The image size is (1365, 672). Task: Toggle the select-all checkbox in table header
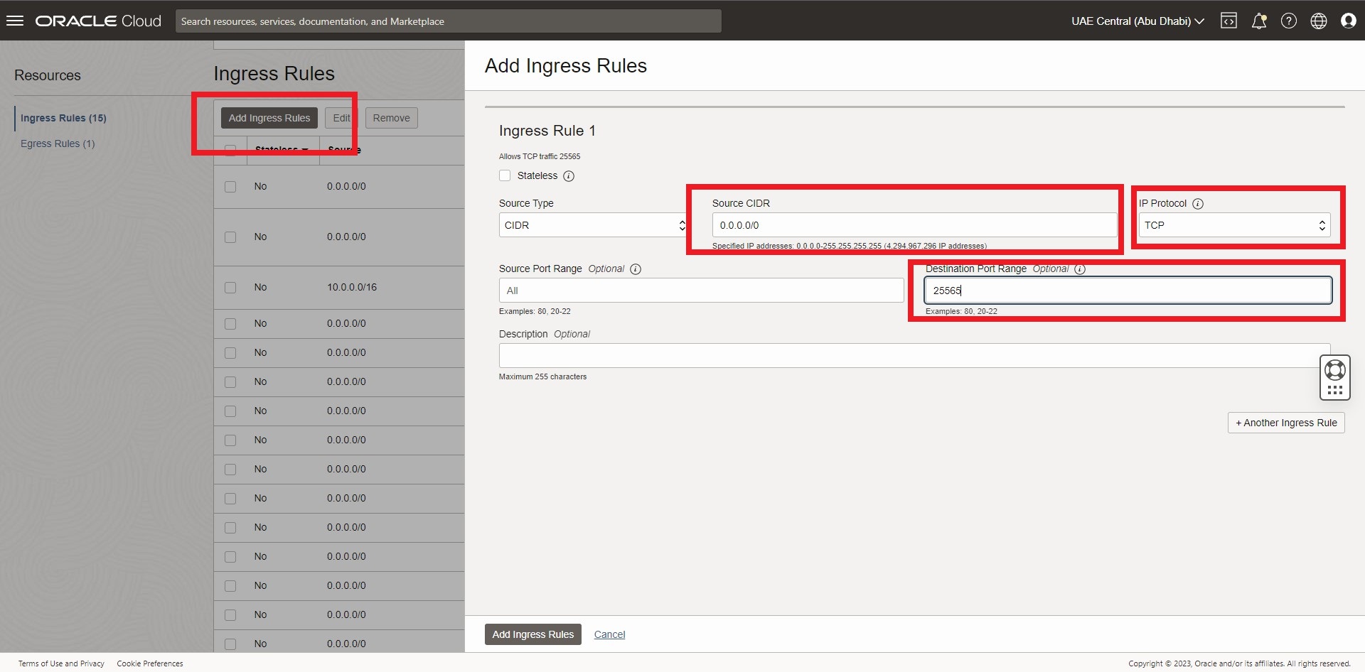click(230, 150)
